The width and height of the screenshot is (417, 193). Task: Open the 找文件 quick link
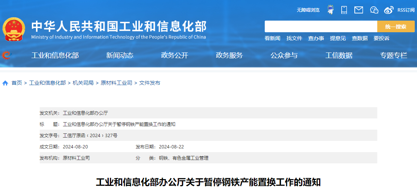click(x=294, y=38)
